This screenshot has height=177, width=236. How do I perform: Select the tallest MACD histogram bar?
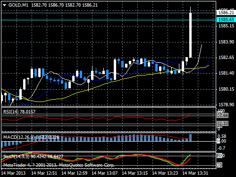click(x=190, y=137)
